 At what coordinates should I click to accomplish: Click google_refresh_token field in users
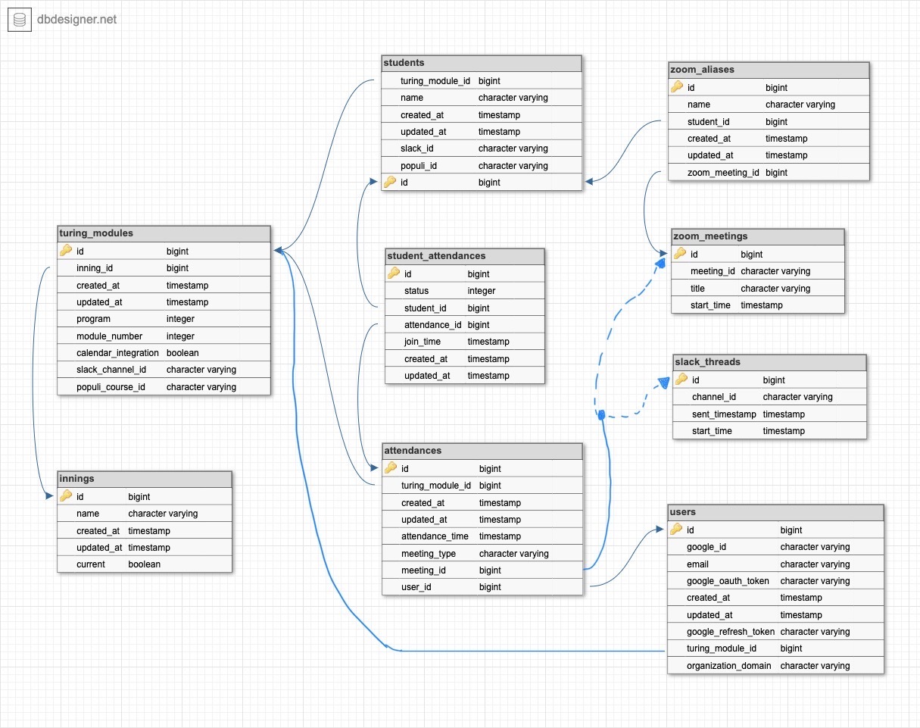pyautogui.click(x=776, y=631)
